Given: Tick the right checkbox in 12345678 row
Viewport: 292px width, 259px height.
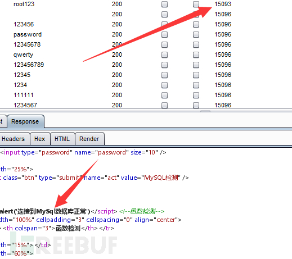Looking at the screenshot, I should point(196,44).
